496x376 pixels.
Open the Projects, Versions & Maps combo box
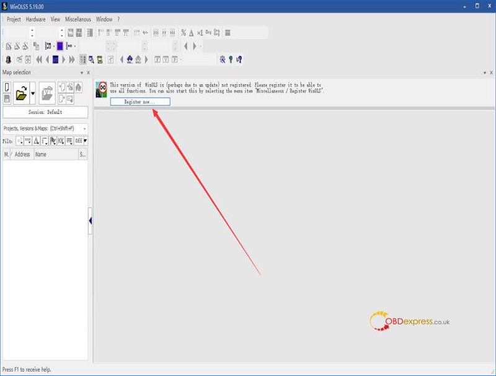(45, 129)
